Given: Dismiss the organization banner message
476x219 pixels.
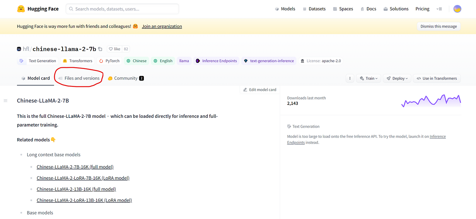Looking at the screenshot, I should coord(438,26).
